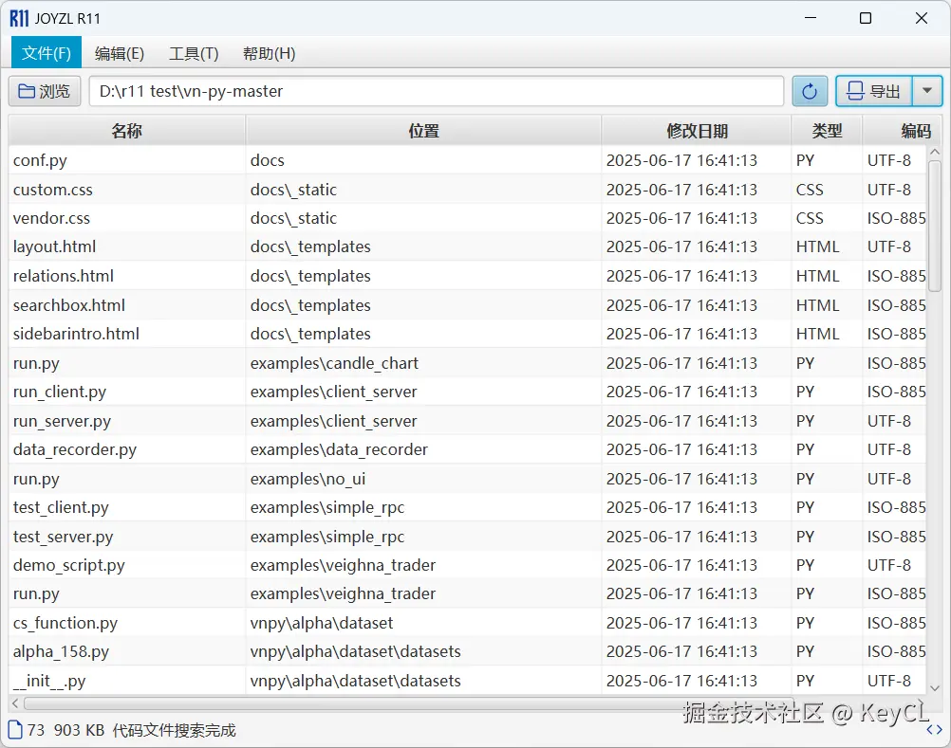Viewport: 951px width, 748px height.
Task: Select the relations.html file row
Action: coord(468,276)
